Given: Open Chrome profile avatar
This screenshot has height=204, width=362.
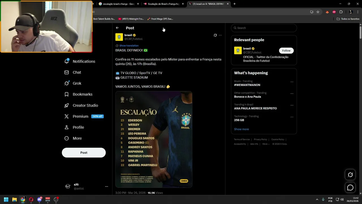Looking at the screenshot, I should pos(351,12).
